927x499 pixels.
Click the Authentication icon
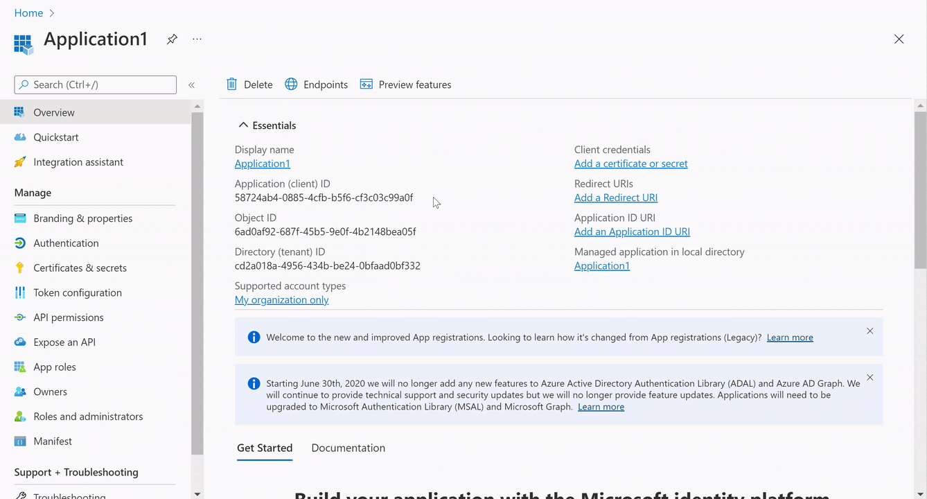click(19, 243)
